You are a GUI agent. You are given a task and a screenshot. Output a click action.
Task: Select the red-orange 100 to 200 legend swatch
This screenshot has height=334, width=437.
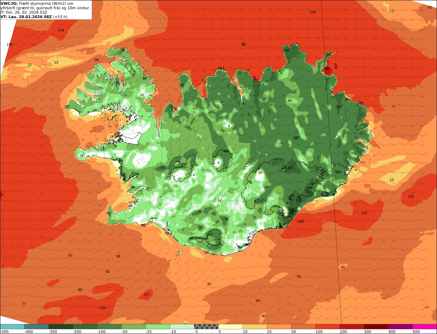click(x=327, y=326)
